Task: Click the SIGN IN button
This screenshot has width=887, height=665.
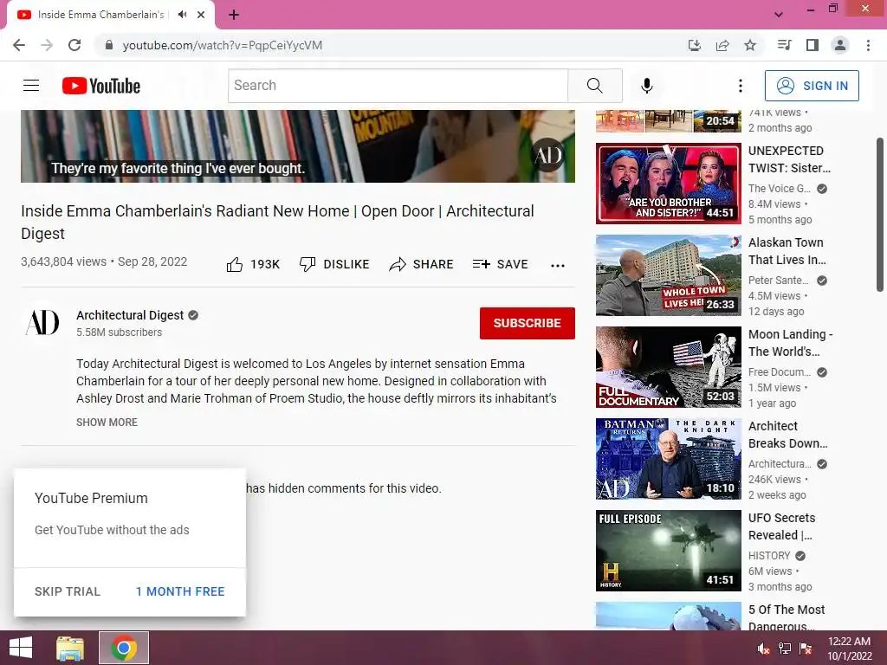Action: [811, 86]
